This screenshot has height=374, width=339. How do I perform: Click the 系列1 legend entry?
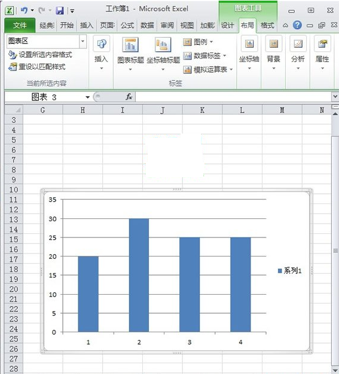coord(289,271)
